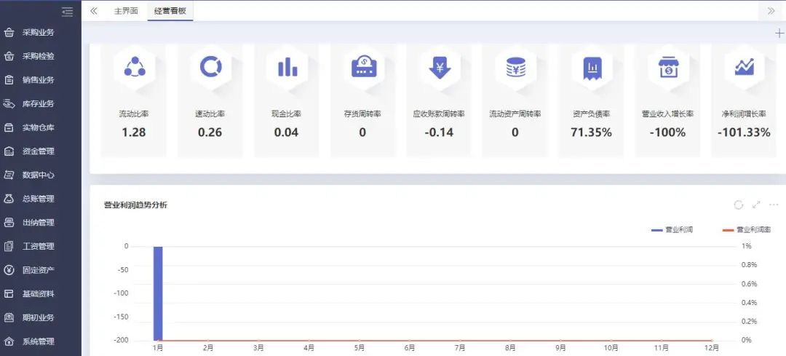786x356 pixels.
Task: Open the chart's more options menu
Action: 774,205
